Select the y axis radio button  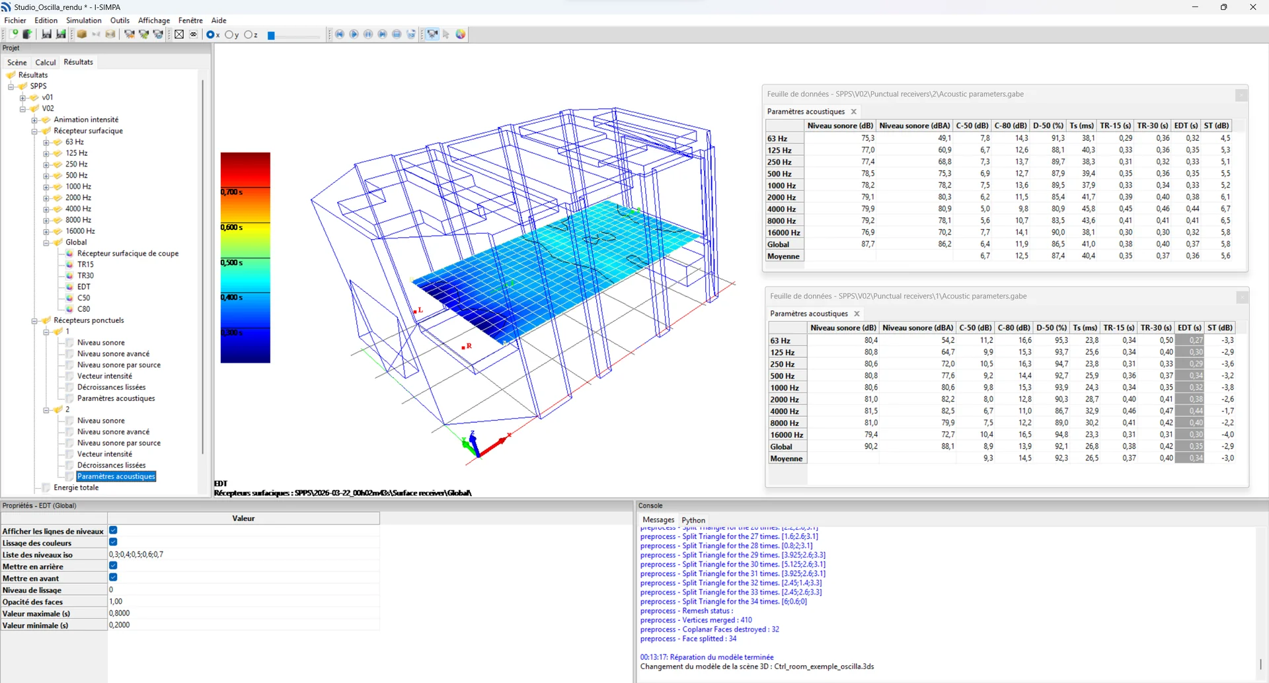229,35
